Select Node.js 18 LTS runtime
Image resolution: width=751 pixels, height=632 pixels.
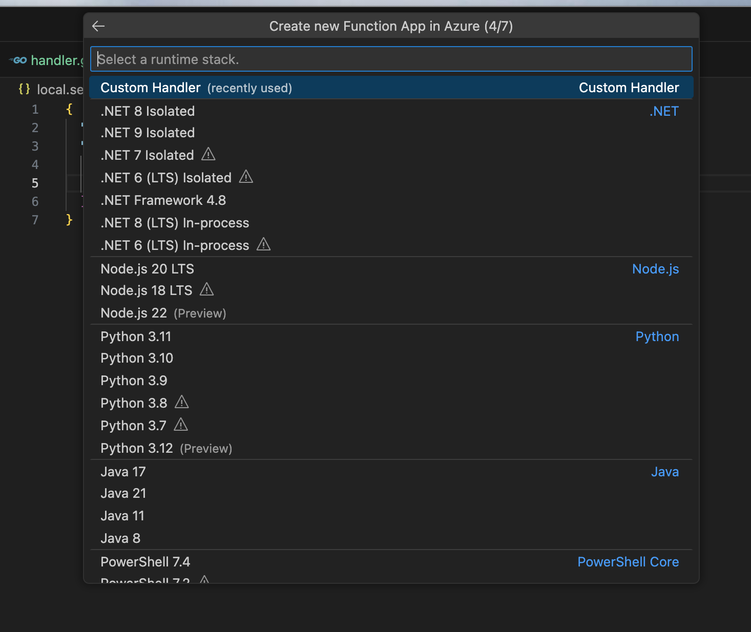391,290
